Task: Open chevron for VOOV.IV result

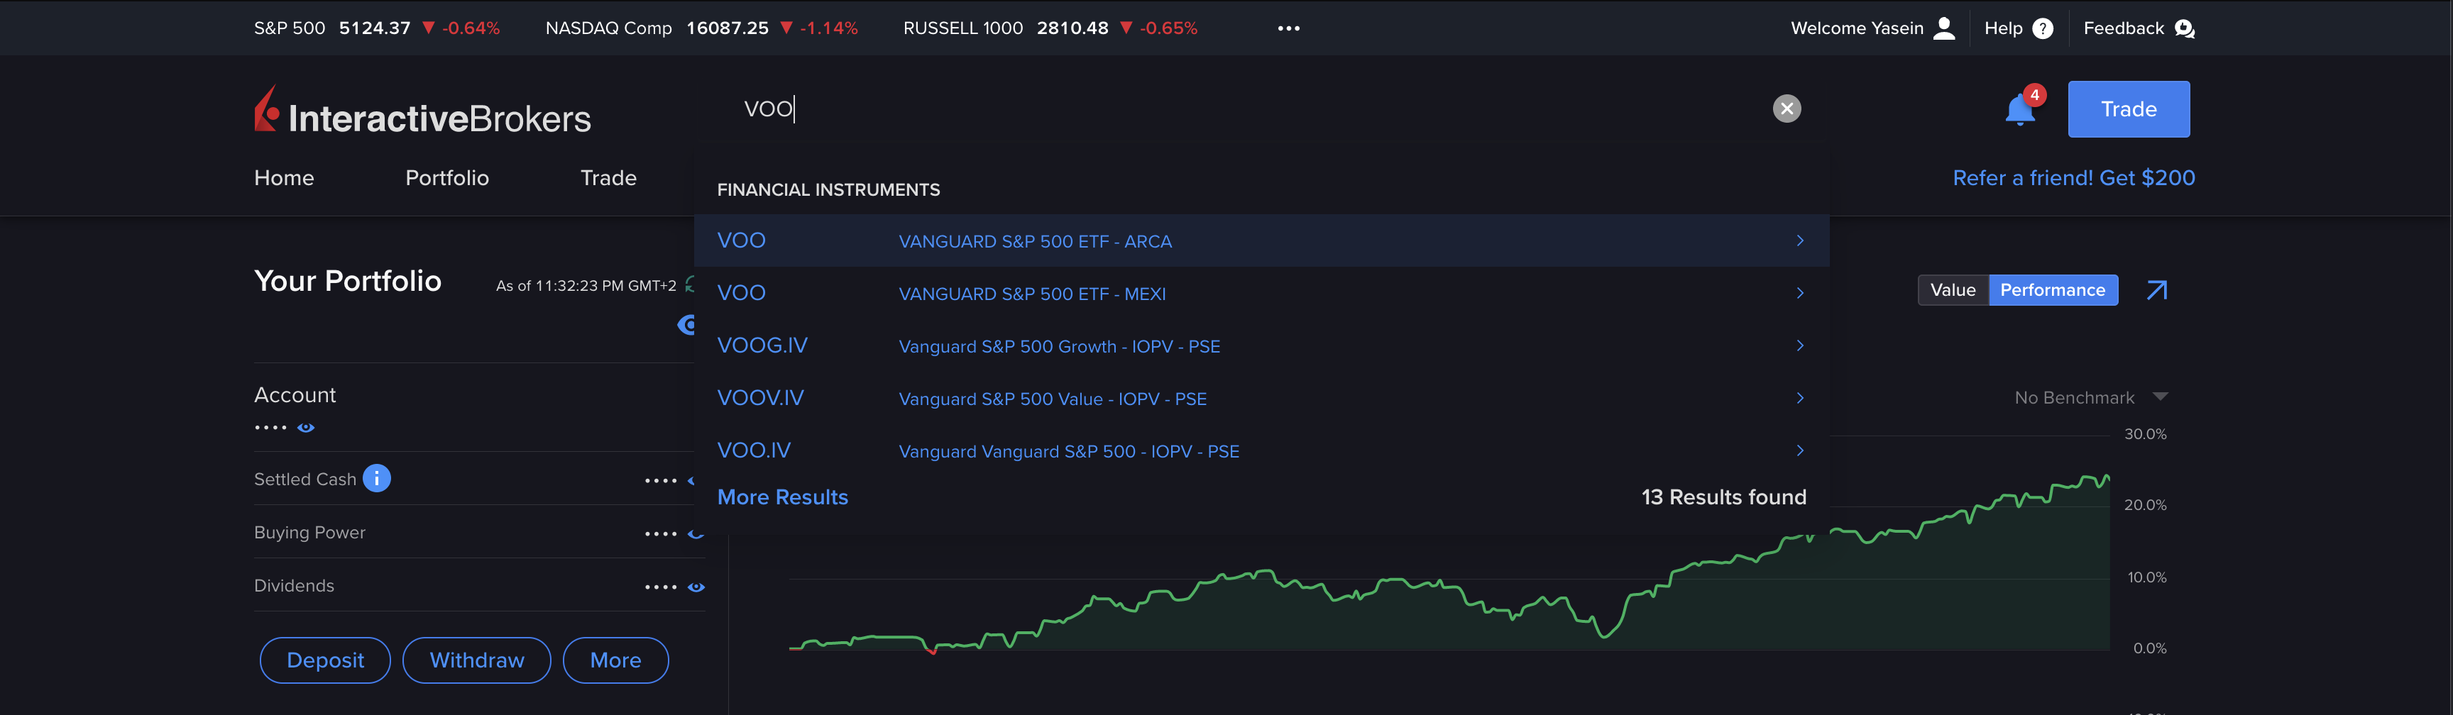Action: (x=1800, y=398)
